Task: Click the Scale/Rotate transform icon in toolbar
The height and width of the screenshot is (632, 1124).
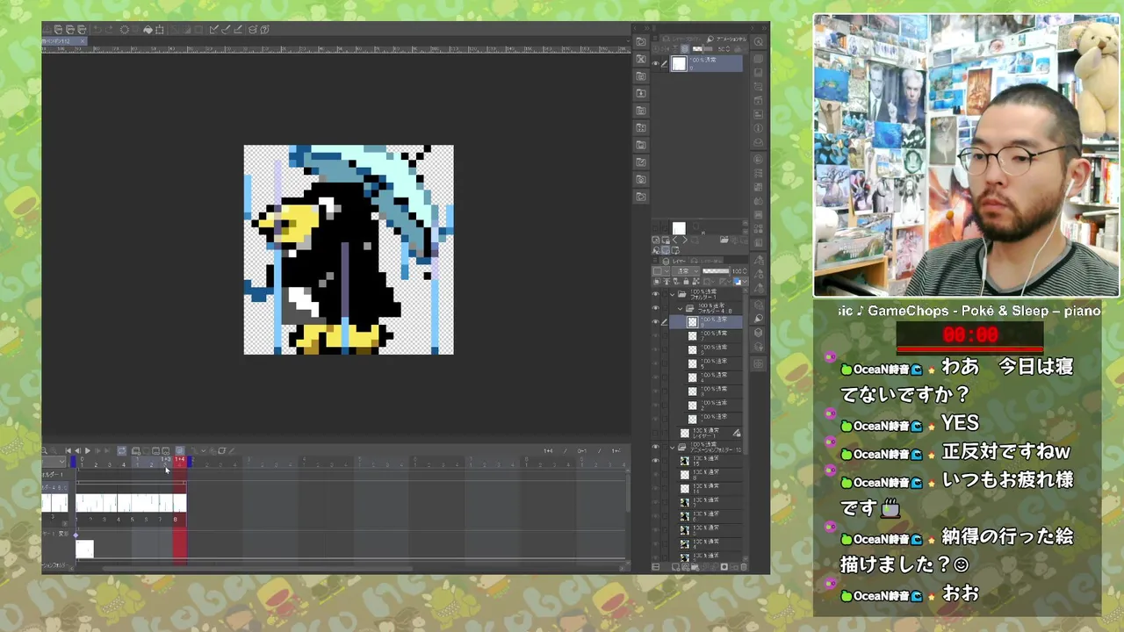Action: pos(160,30)
